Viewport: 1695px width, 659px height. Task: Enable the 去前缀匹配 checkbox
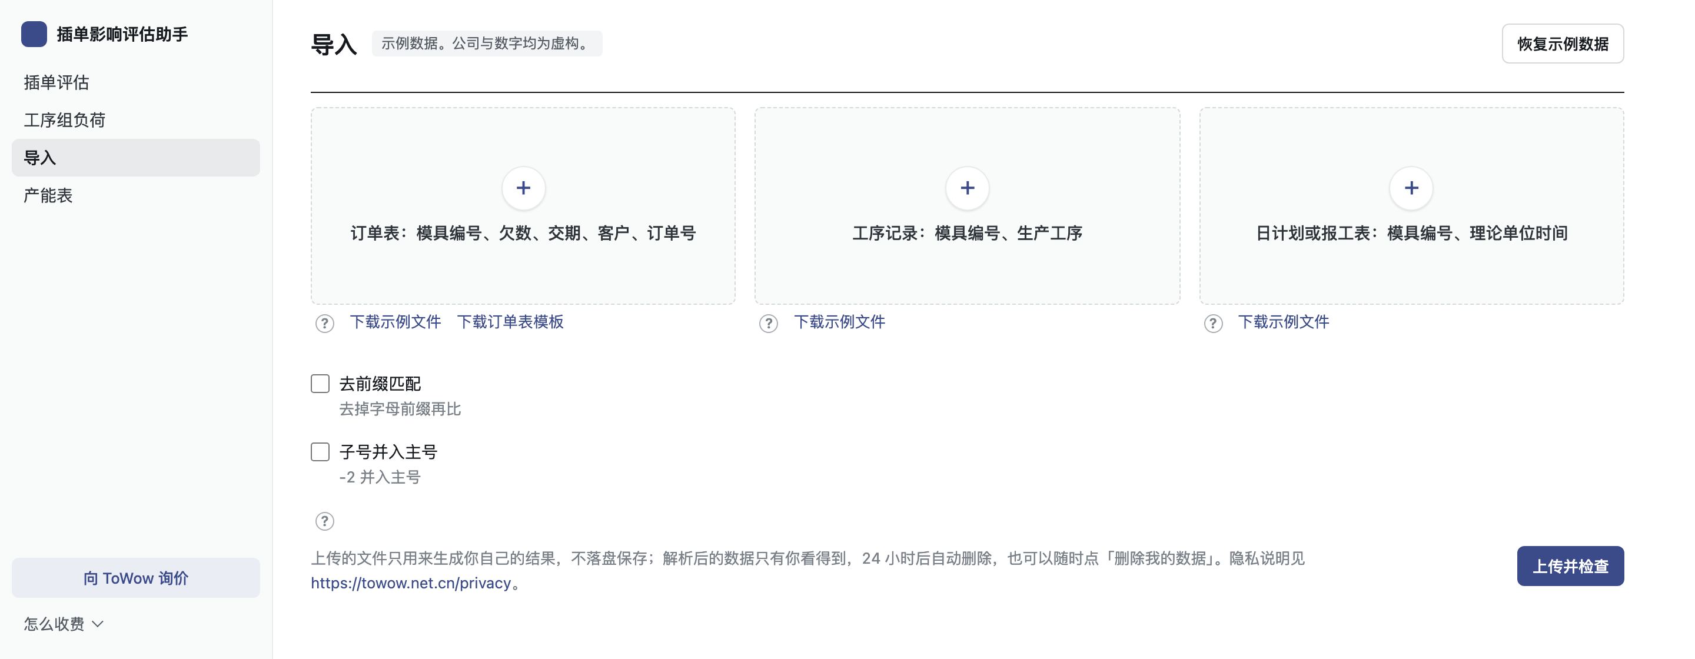pyautogui.click(x=320, y=384)
